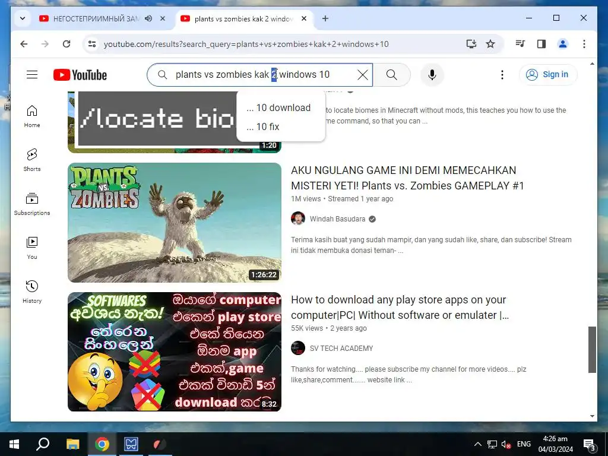This screenshot has height=456, width=608.
Task: Open the network tray icon
Action: tap(492, 444)
